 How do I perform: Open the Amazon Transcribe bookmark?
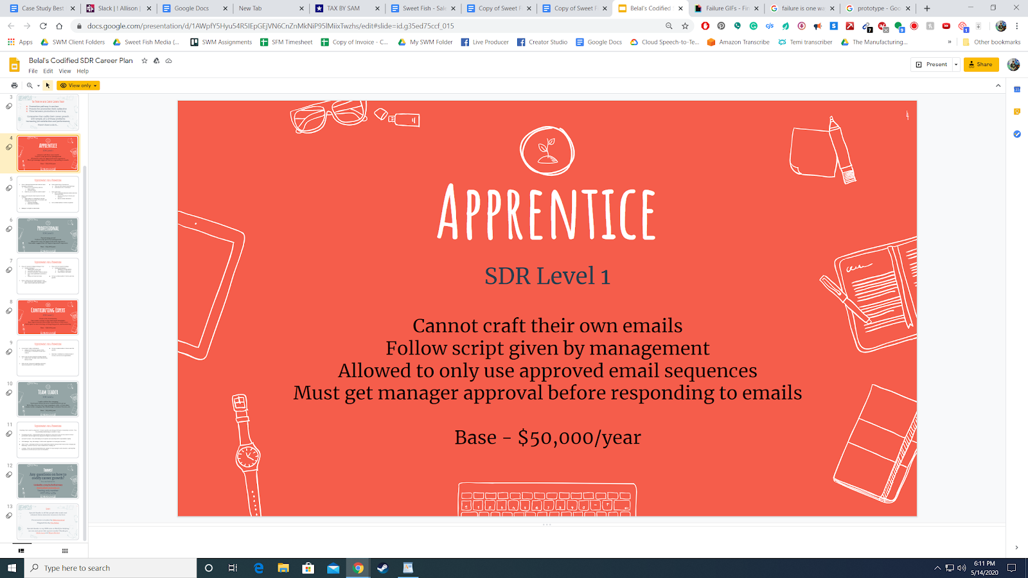click(738, 42)
